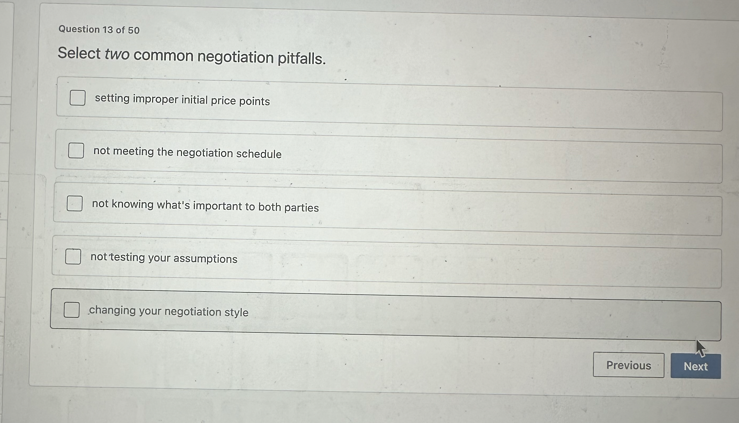The width and height of the screenshot is (739, 423).
Task: Click the 'Question 13 of 50' heading
Action: coord(98,29)
